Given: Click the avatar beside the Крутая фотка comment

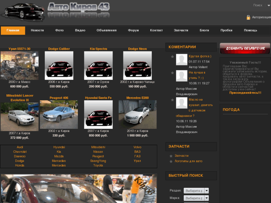Looking at the screenshot, I should tap(182, 60).
